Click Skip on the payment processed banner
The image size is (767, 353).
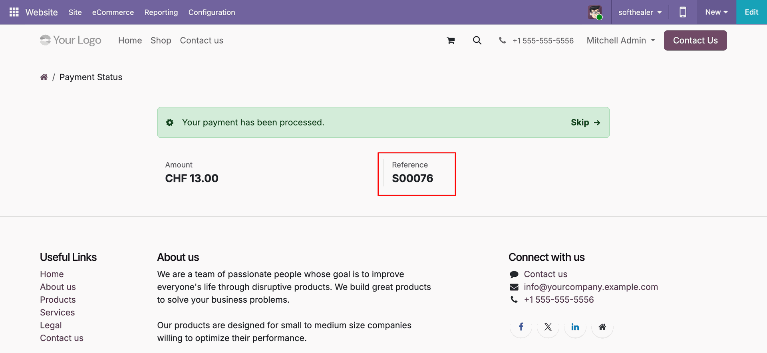coord(585,123)
